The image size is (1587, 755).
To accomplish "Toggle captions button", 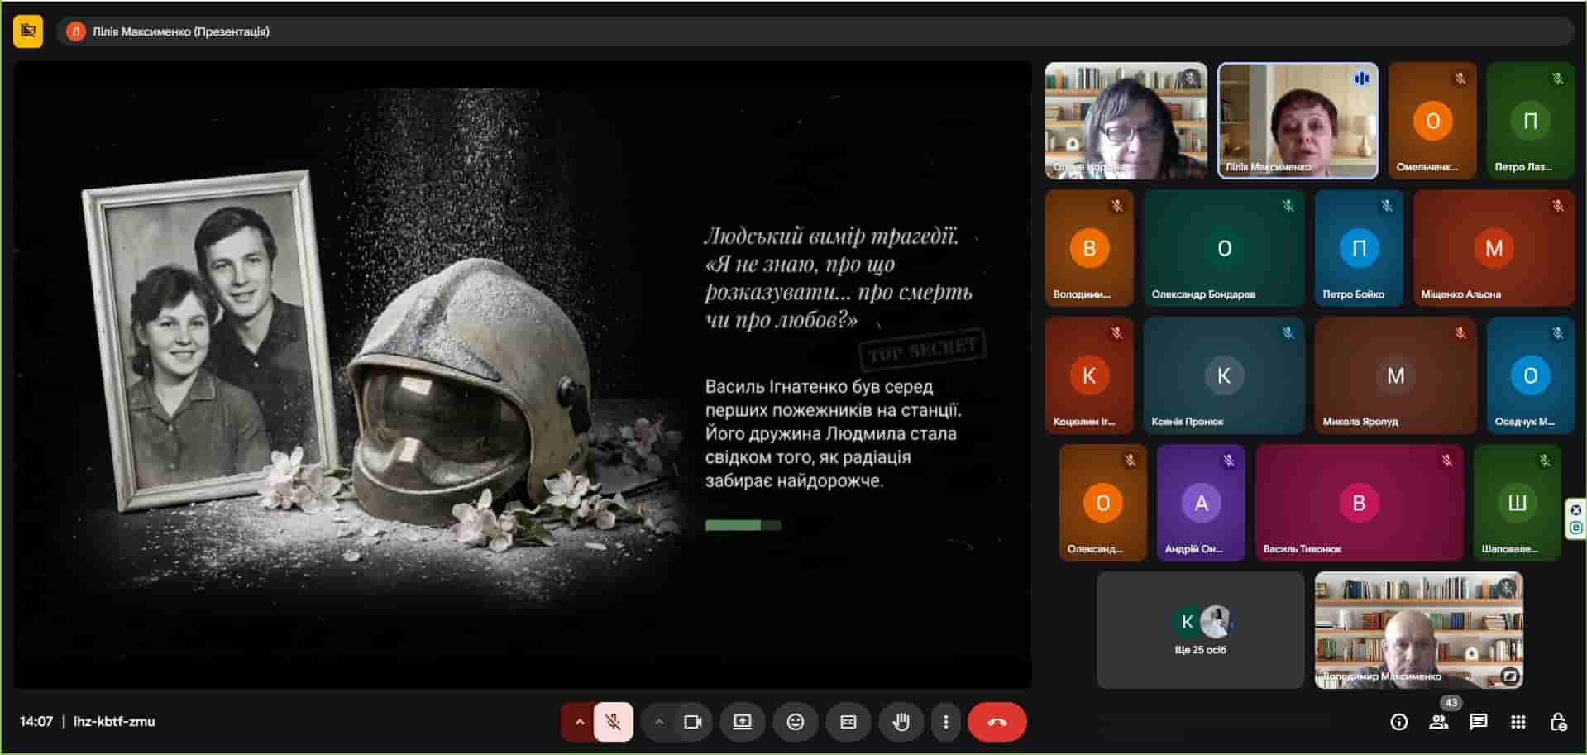I will 848,722.
